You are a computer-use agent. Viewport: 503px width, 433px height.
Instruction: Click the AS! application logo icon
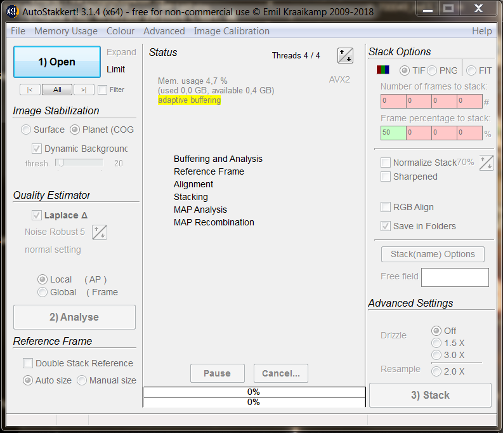pos(13,12)
